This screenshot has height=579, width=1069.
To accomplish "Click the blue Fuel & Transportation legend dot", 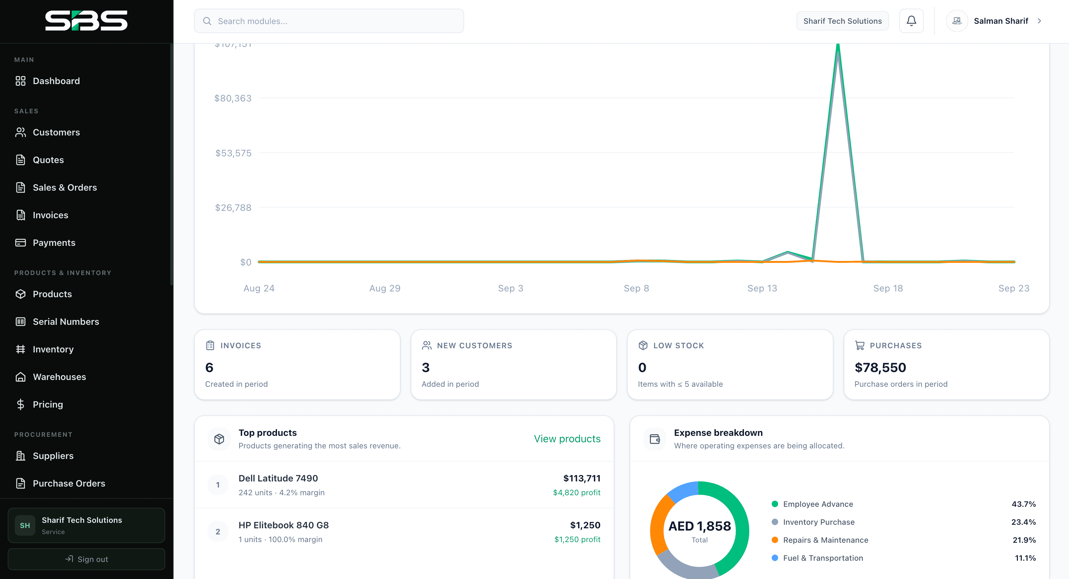I will click(x=775, y=558).
